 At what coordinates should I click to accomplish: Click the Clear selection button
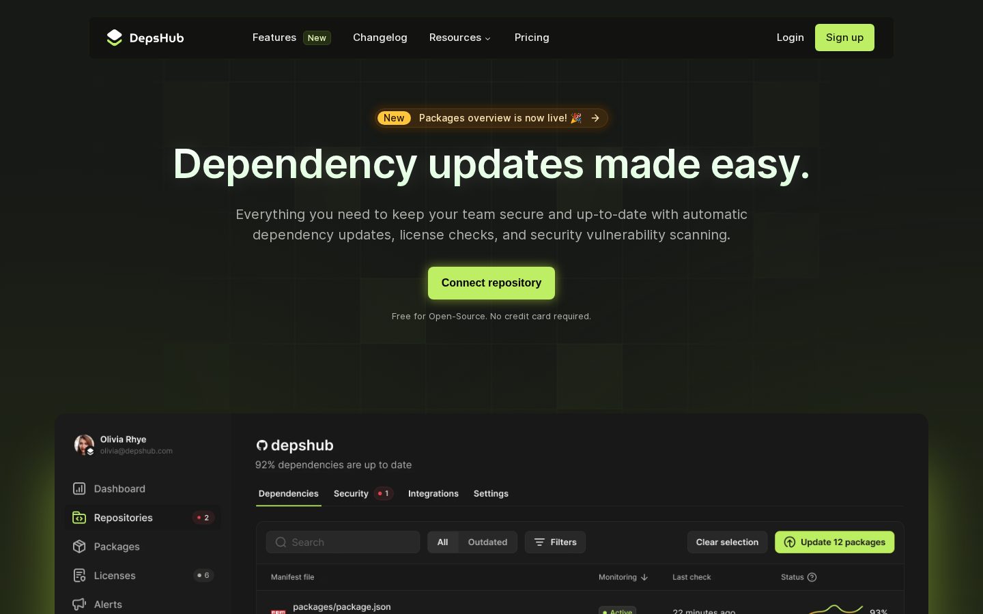(x=727, y=542)
